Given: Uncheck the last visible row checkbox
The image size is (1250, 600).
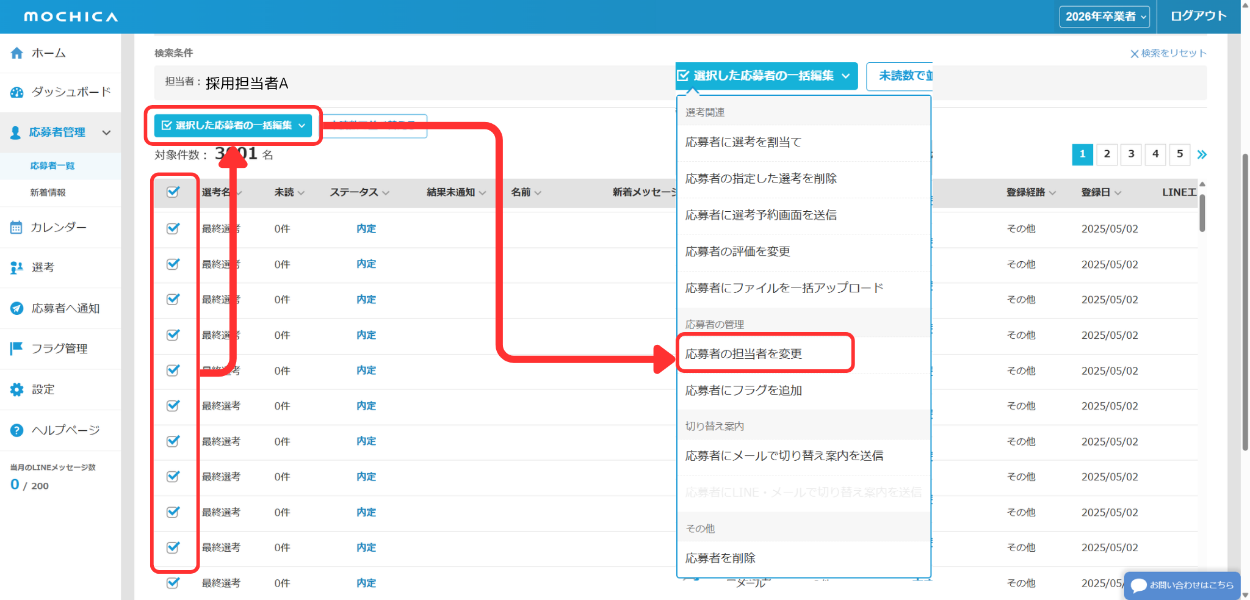Looking at the screenshot, I should tap(173, 583).
